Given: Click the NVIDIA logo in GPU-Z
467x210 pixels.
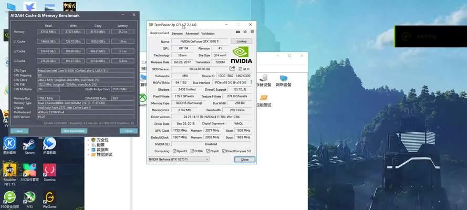Looking at the screenshot, I should click(x=241, y=55).
